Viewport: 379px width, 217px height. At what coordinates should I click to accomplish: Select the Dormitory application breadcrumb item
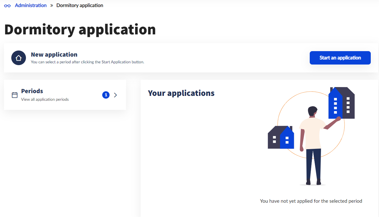coord(80,5)
